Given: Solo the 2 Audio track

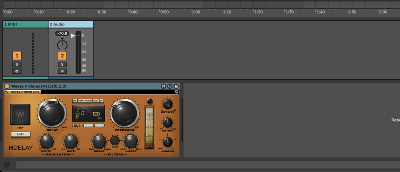Looking at the screenshot, I should [x=62, y=64].
